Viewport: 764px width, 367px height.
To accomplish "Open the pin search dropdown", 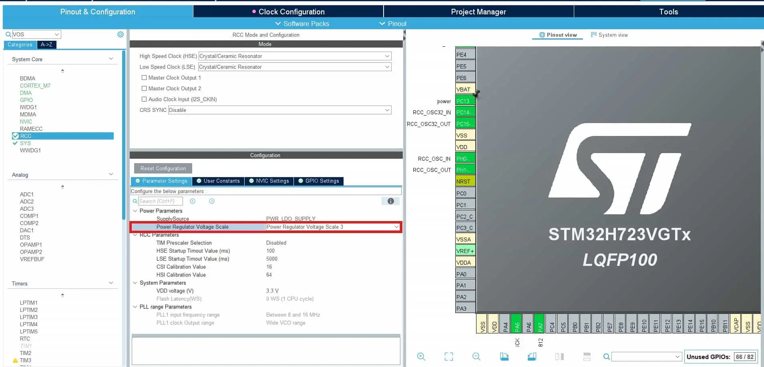I will coord(677,357).
